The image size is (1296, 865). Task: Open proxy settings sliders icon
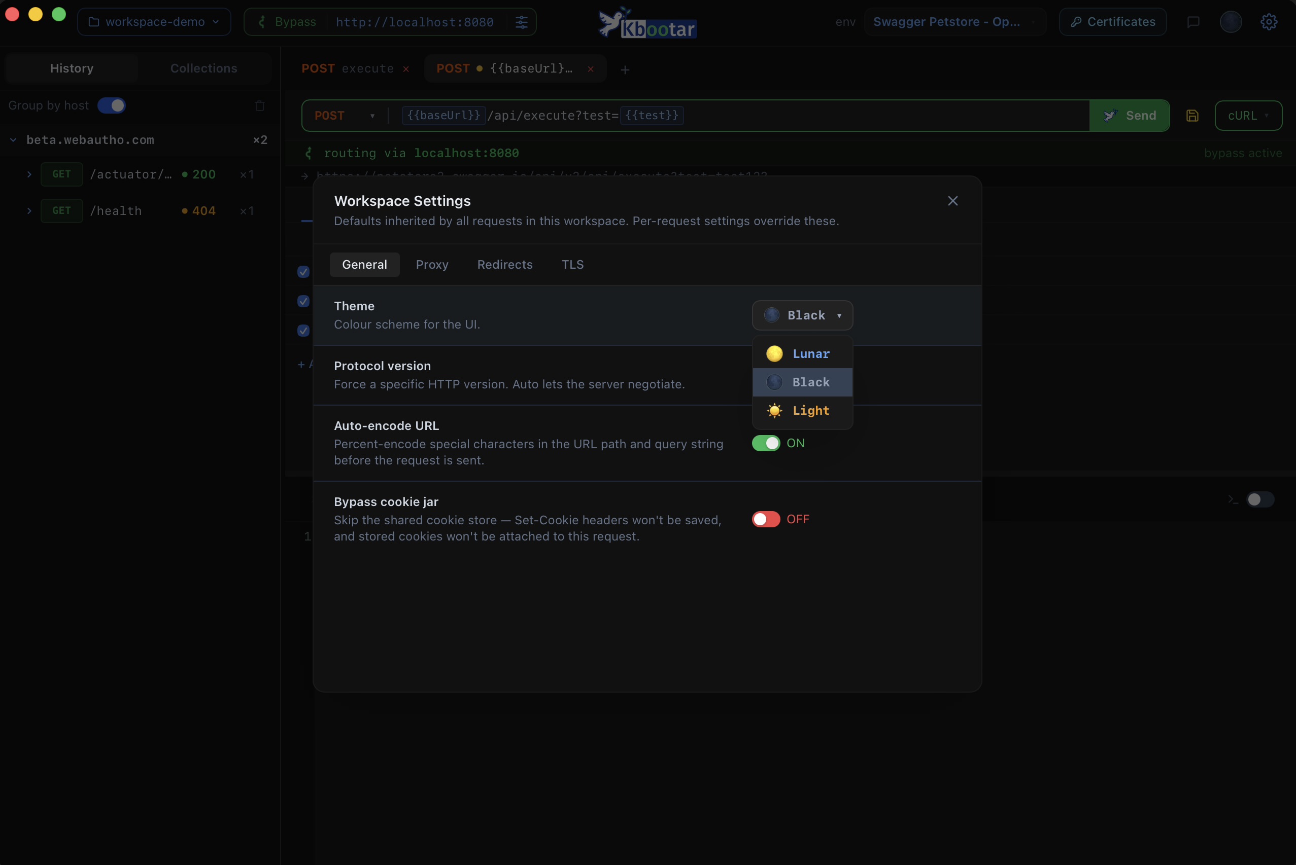tap(522, 22)
